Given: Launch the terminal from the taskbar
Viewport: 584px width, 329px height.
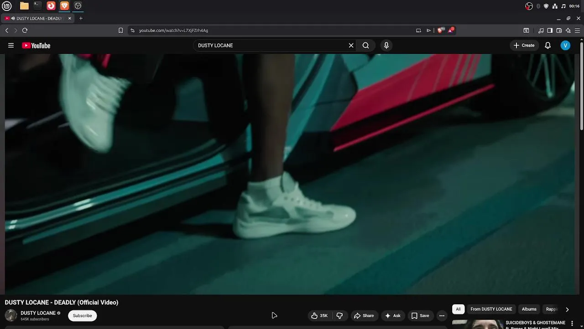Looking at the screenshot, I should coord(37,6).
